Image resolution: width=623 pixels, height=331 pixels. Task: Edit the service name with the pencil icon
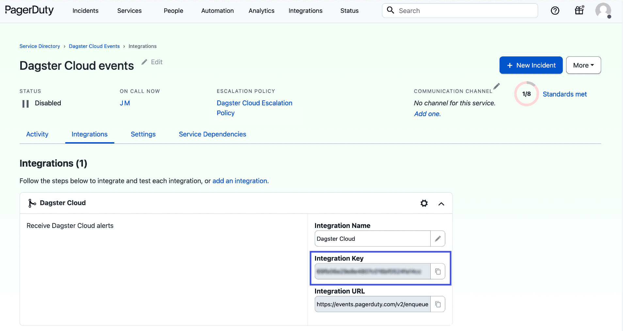(x=145, y=62)
